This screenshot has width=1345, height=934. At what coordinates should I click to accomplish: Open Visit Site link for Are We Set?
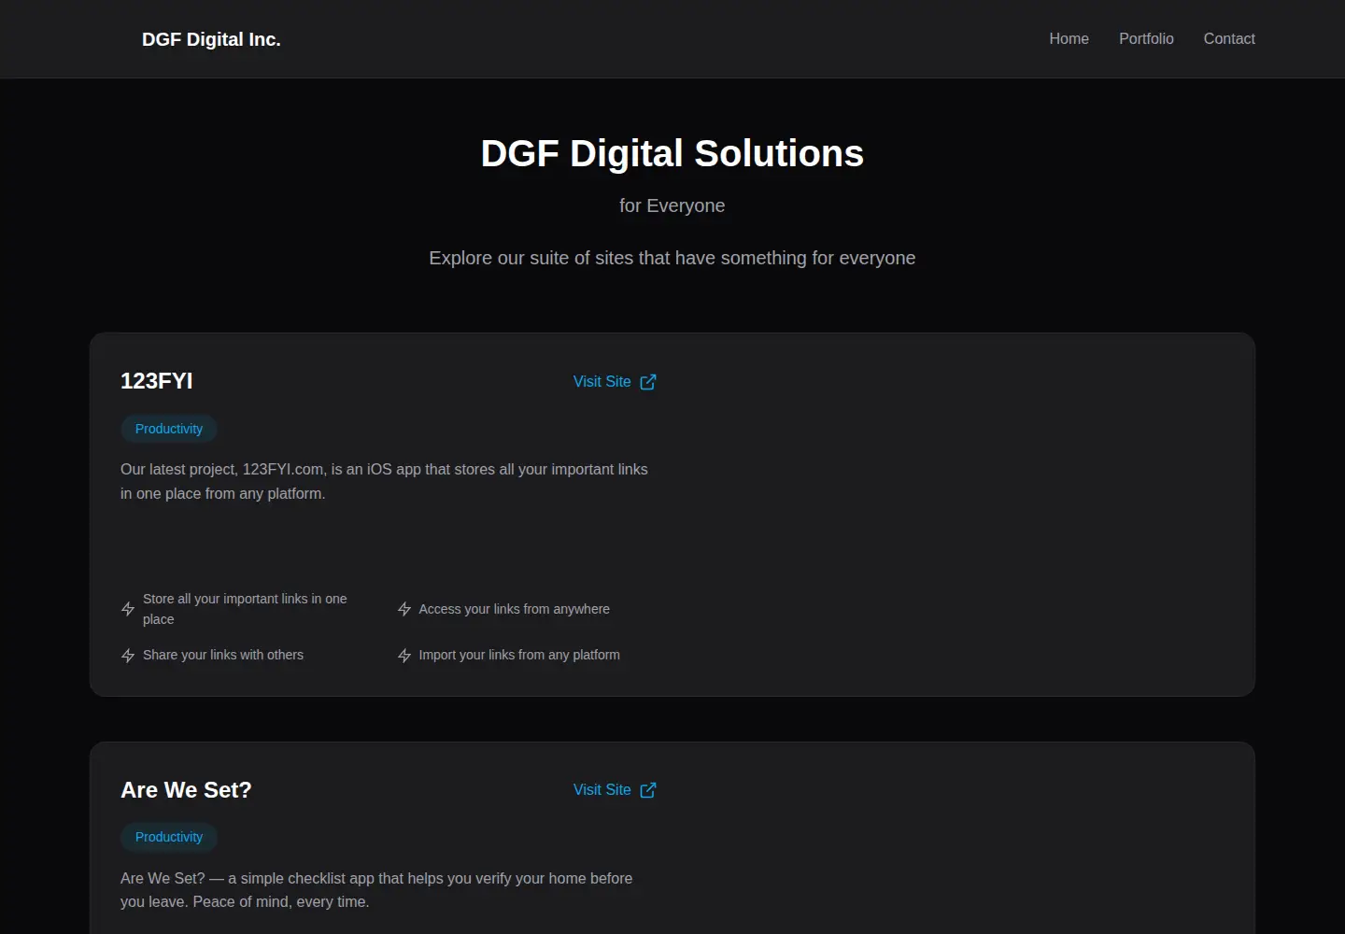[615, 790]
